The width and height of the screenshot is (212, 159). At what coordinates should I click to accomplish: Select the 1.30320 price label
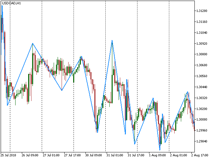202,98
